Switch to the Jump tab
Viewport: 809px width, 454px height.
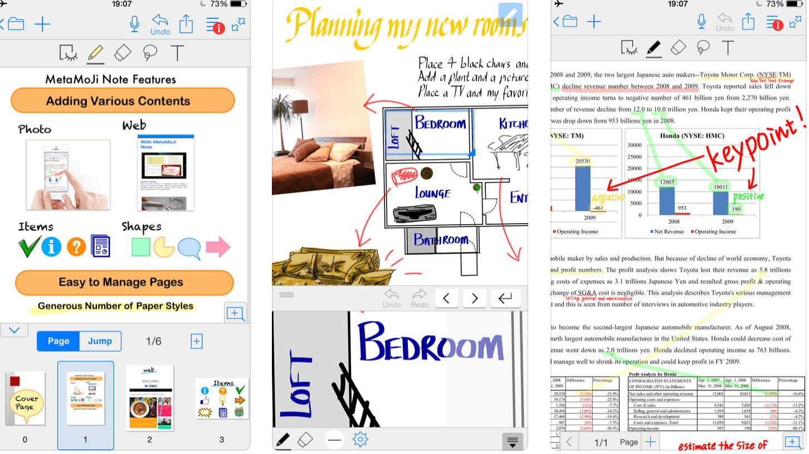[100, 341]
